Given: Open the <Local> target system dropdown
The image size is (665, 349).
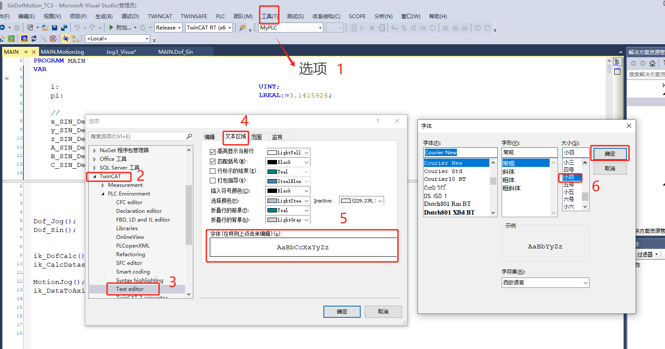Looking at the screenshot, I should [117, 39].
